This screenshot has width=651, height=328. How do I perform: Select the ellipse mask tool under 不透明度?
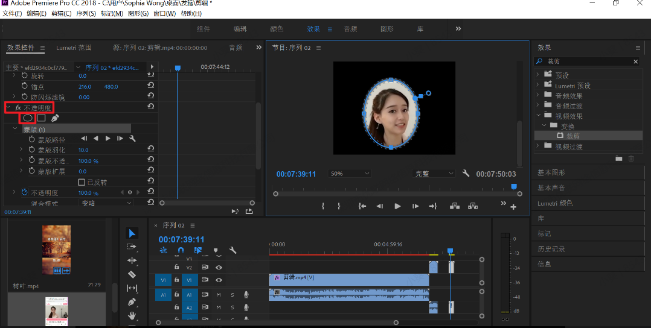click(28, 118)
